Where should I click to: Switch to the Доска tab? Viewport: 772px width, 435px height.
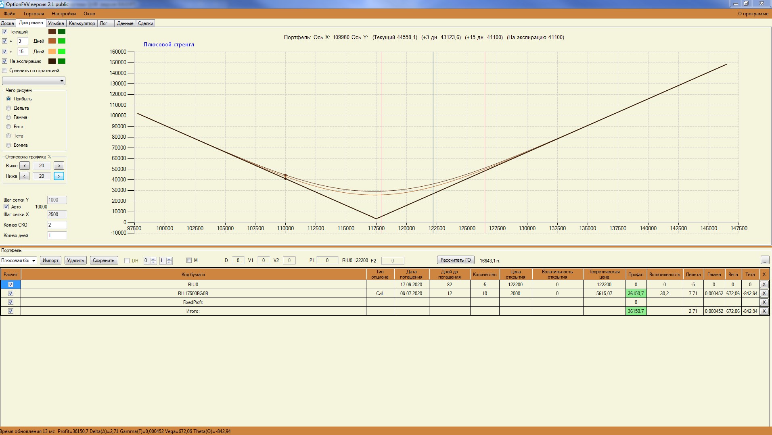coord(8,23)
